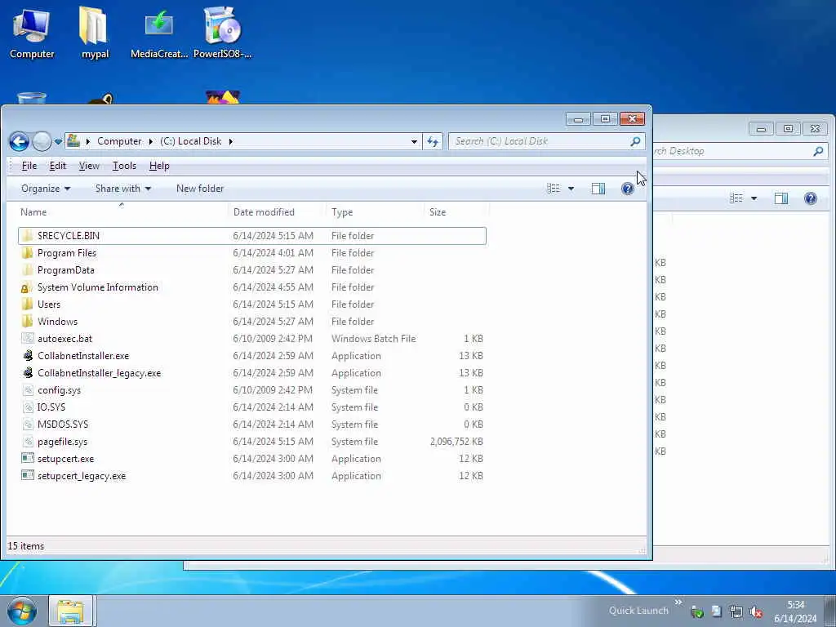
Task: Expand the address bar history dropdown
Action: tap(414, 142)
